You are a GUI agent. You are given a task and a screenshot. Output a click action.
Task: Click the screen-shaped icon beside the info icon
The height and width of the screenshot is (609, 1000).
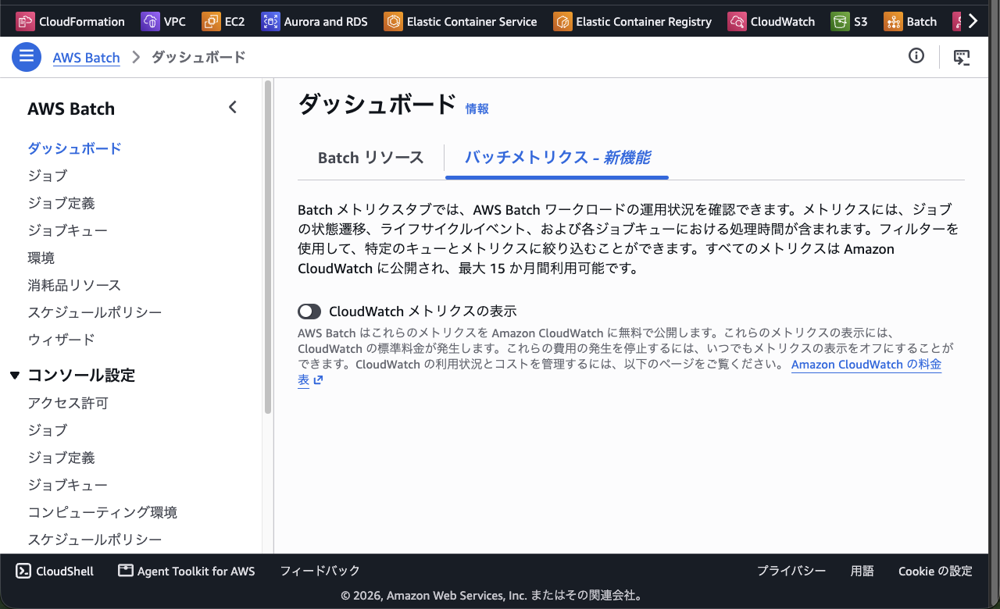pos(962,57)
